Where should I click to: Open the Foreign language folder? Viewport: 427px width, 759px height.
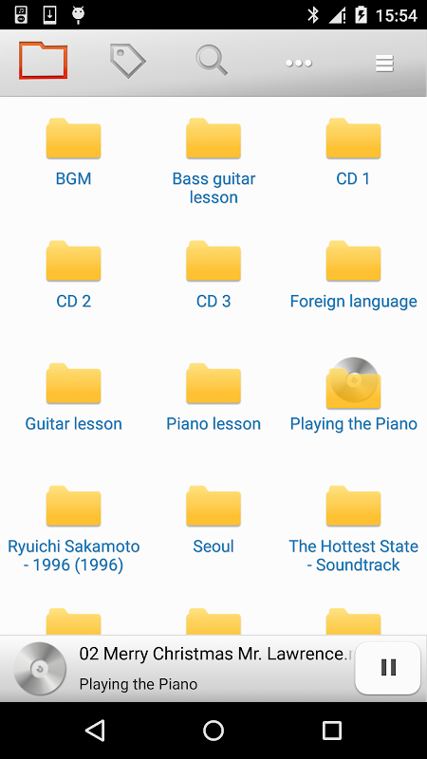(x=353, y=274)
